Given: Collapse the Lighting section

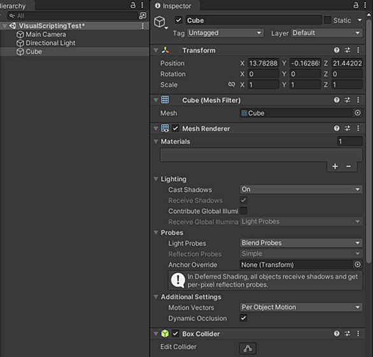Looking at the screenshot, I should (156, 179).
